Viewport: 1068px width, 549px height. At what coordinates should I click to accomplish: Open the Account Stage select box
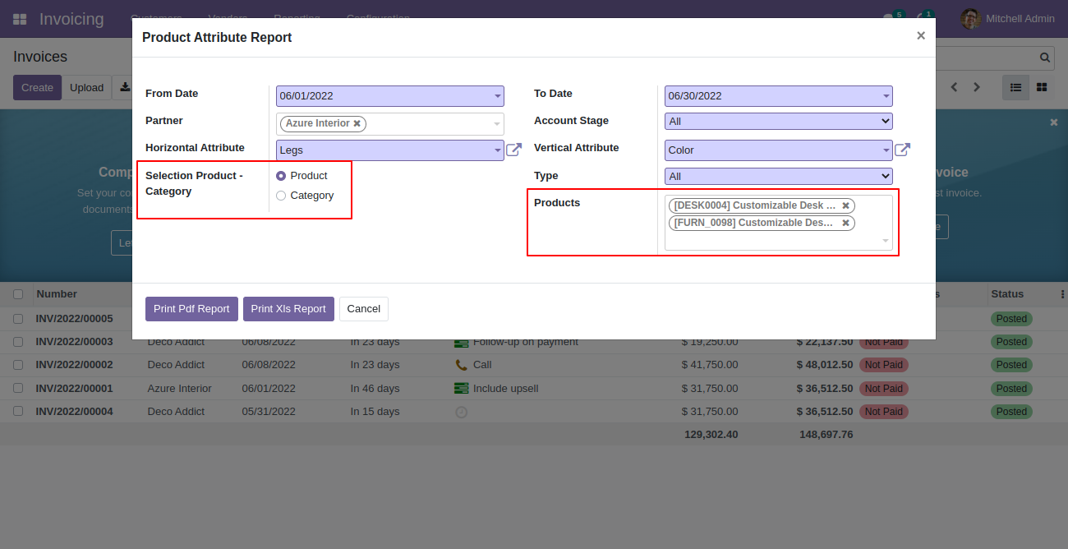pyautogui.click(x=778, y=122)
